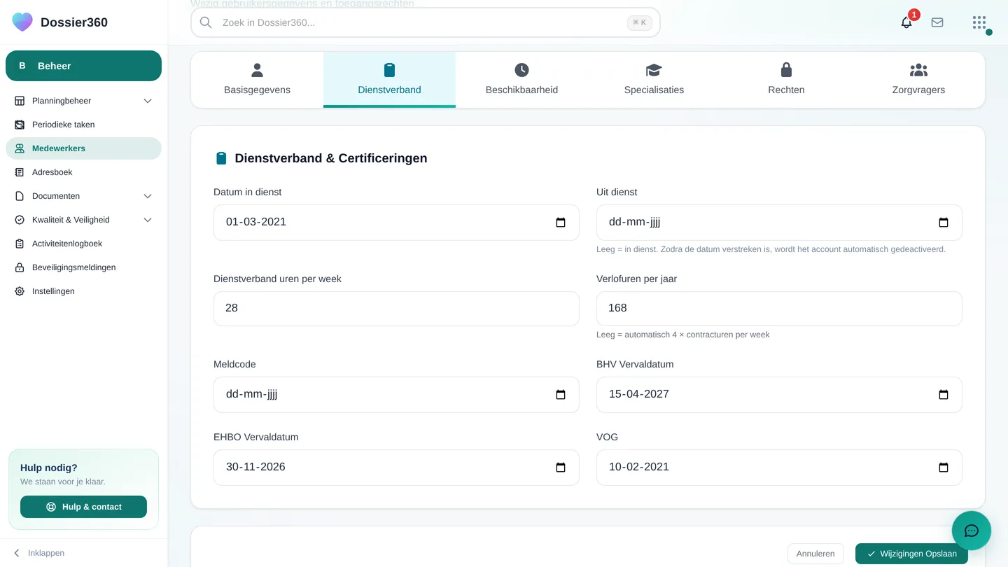Switch to the Specialisaties tab

point(654,80)
